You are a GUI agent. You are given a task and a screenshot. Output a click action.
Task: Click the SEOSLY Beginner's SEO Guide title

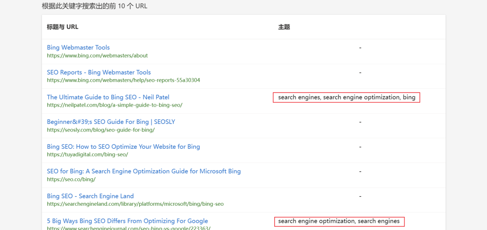(x=111, y=122)
